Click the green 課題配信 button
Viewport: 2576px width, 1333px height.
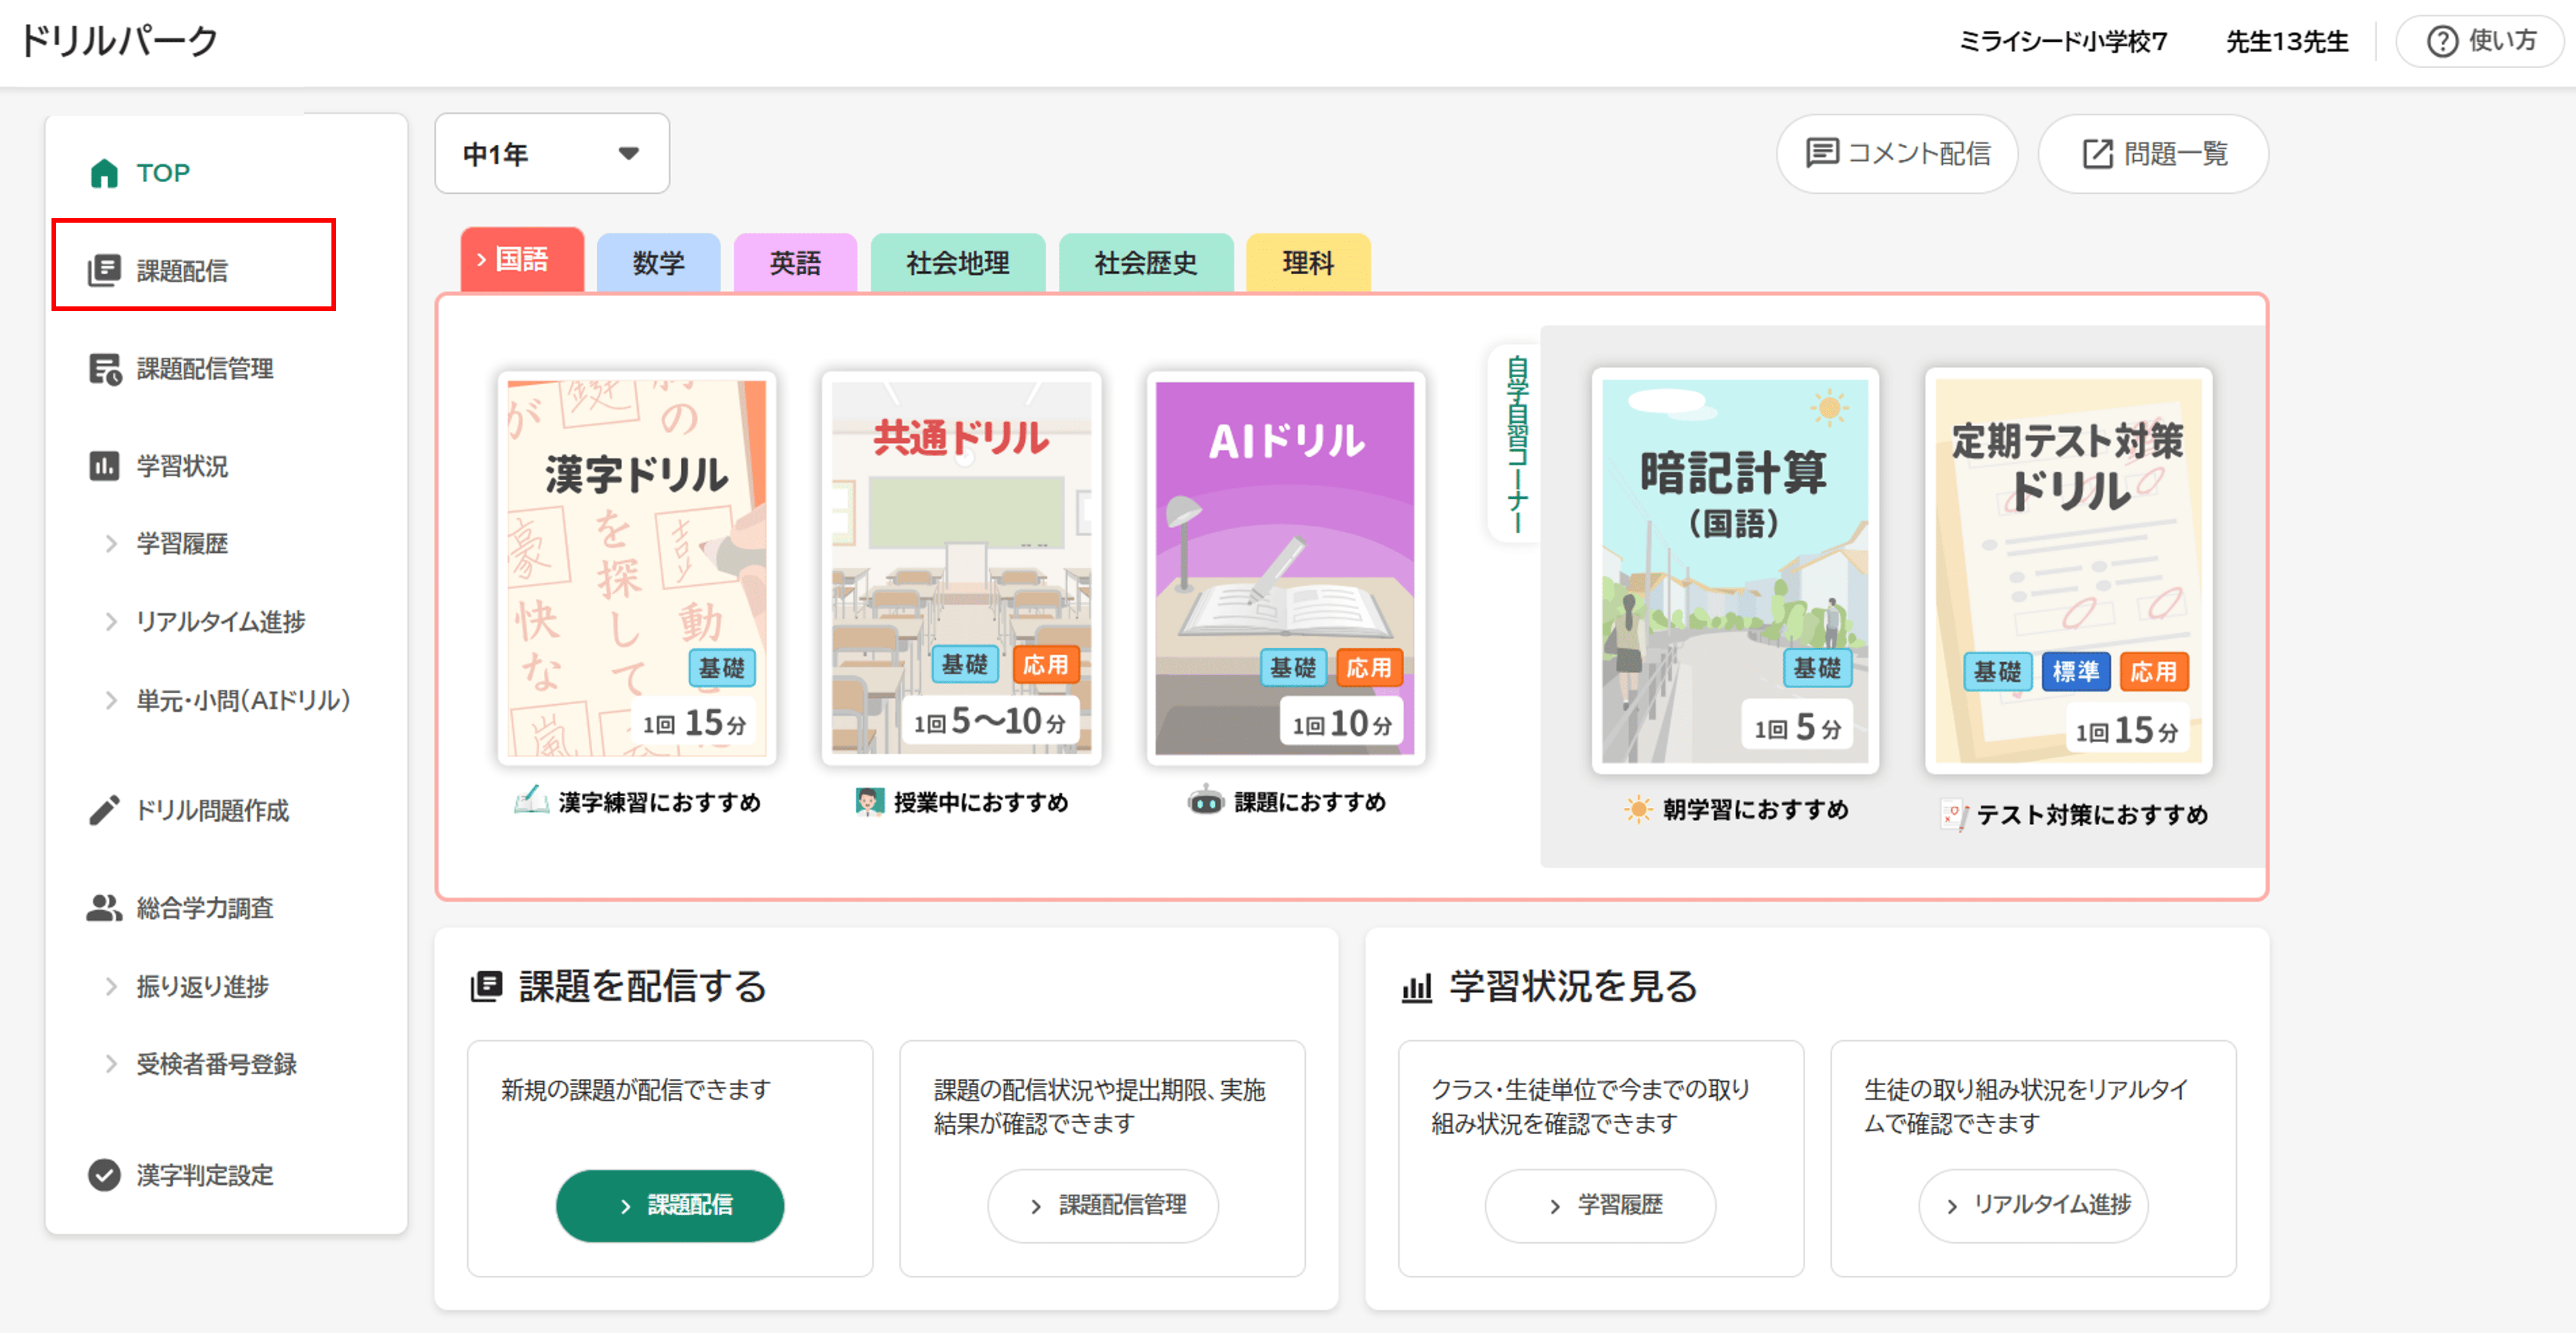point(670,1205)
